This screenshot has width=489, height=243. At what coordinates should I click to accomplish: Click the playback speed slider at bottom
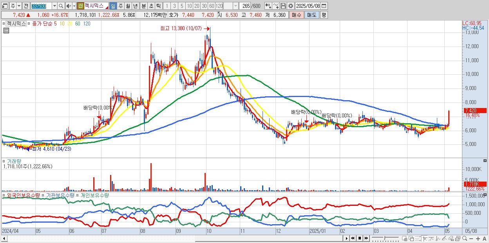[385, 238]
